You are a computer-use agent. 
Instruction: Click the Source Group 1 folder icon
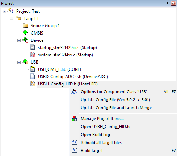(25, 25)
